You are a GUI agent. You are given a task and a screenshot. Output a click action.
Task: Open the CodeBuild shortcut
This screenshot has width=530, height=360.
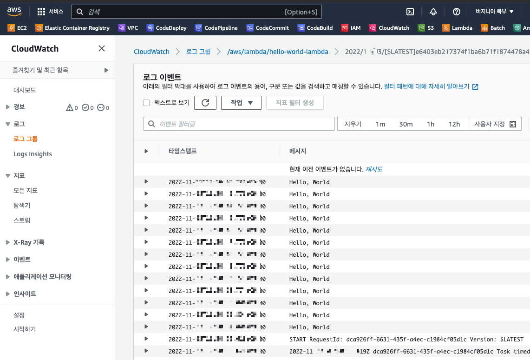pos(315,28)
